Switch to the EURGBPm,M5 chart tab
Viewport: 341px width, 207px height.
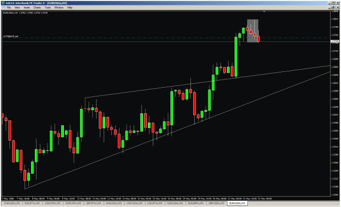[196, 203]
